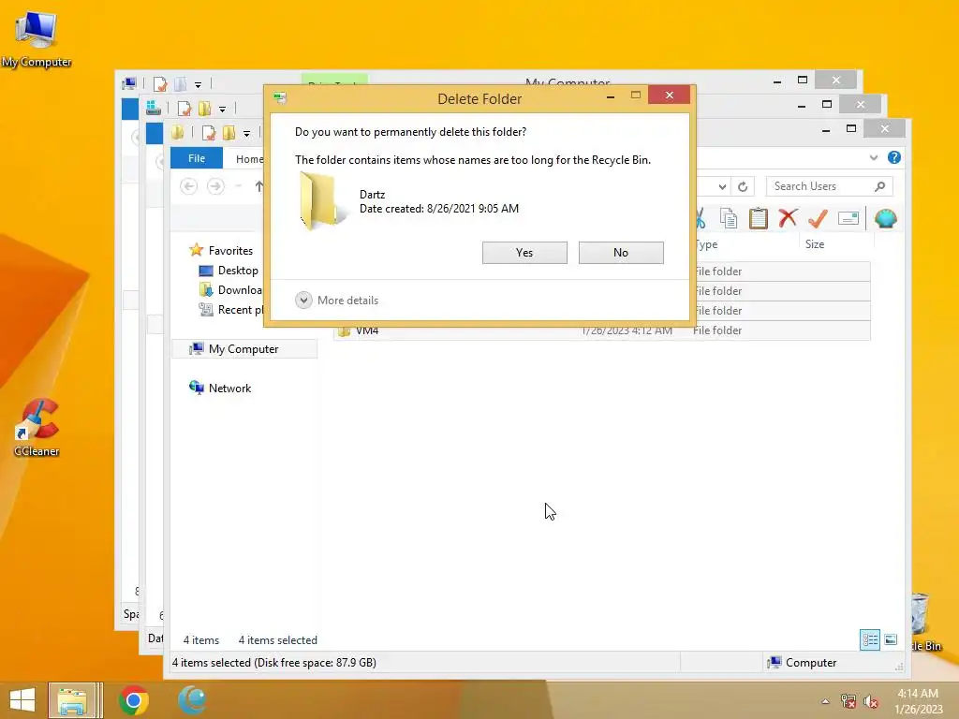
Task: Select My Computer in navigation pane
Action: [244, 348]
